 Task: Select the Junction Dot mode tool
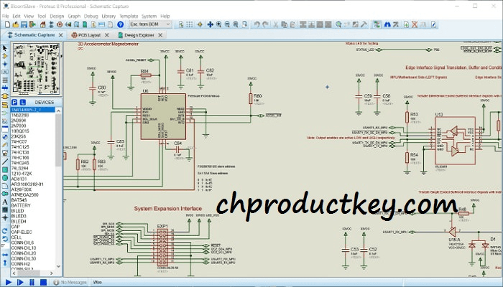click(x=5, y=64)
